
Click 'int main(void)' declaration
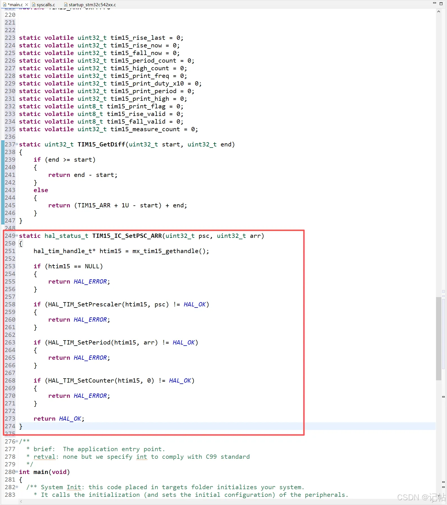coord(44,472)
